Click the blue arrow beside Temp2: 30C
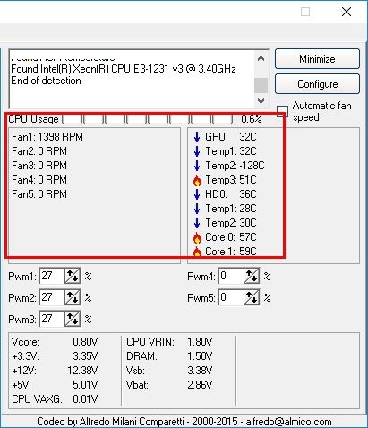 (x=197, y=223)
